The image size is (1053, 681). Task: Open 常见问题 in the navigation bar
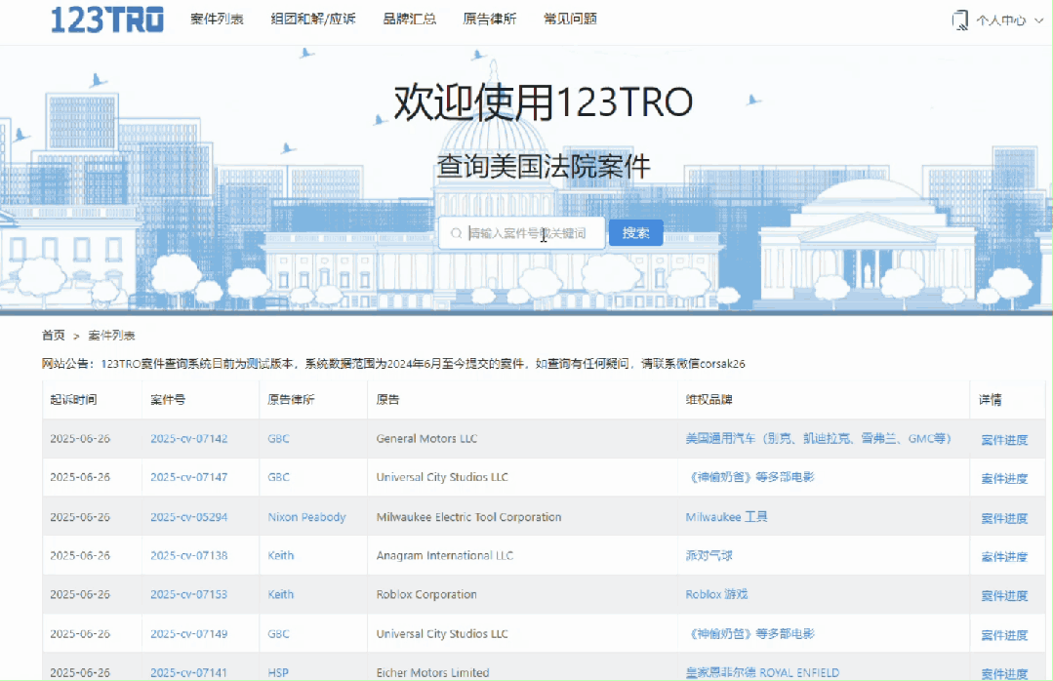(570, 19)
